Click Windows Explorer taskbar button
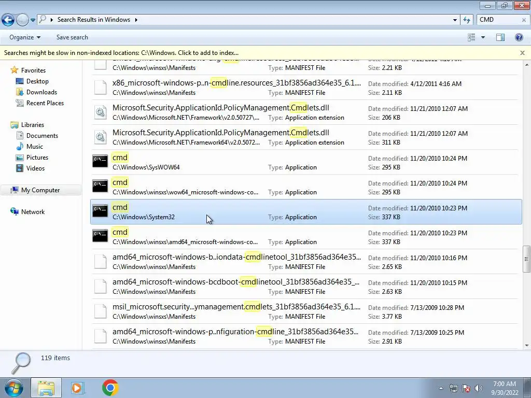This screenshot has height=398, width=531. click(46, 388)
